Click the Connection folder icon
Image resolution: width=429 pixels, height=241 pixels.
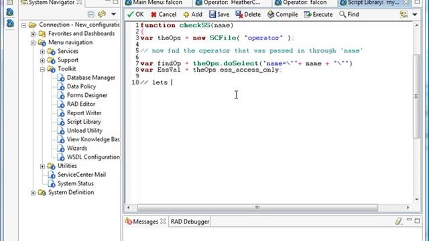point(33,25)
